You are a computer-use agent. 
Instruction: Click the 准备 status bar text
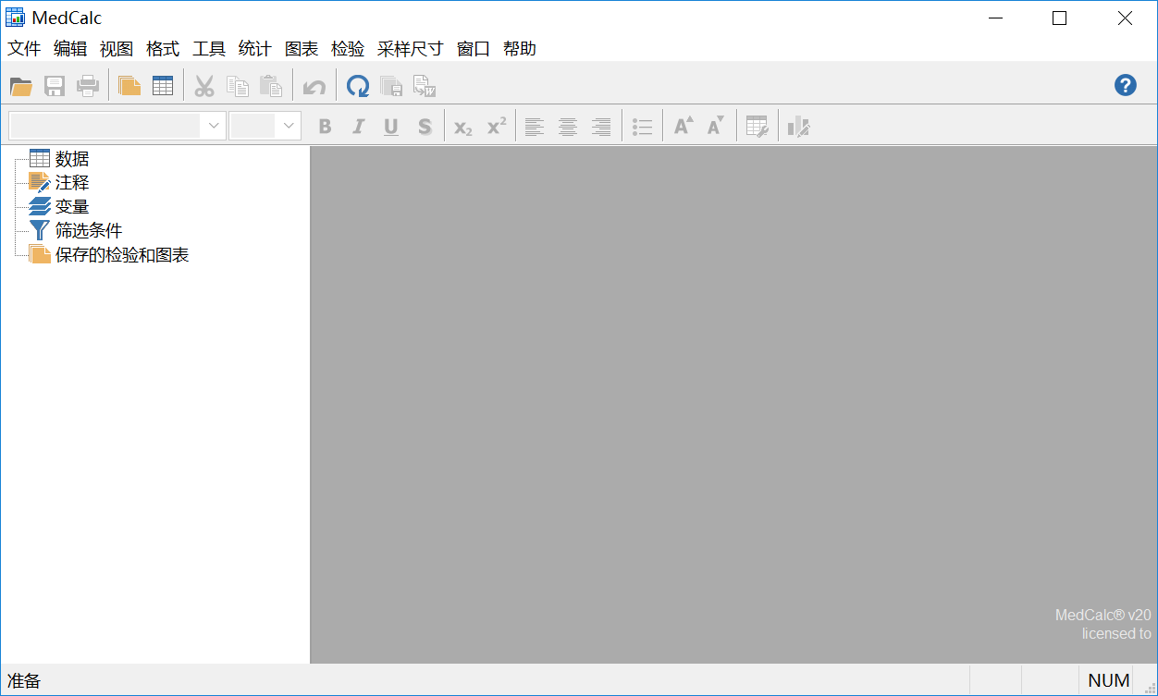(24, 681)
